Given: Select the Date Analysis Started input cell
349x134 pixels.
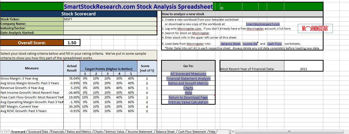Looking at the screenshot, I should pyautogui.click(x=110, y=33).
